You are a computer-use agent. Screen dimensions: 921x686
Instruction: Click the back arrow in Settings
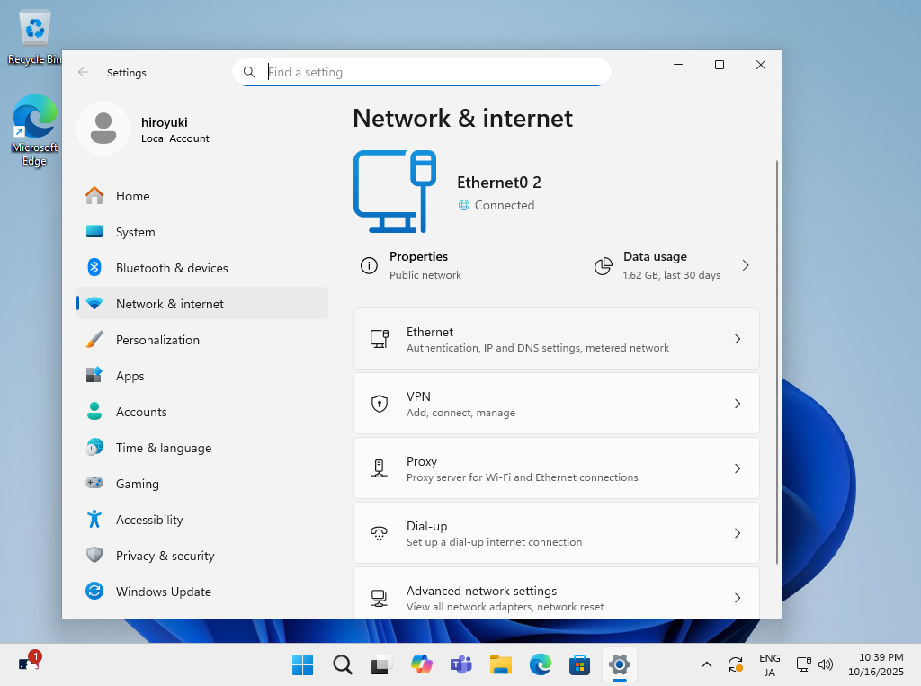84,73
